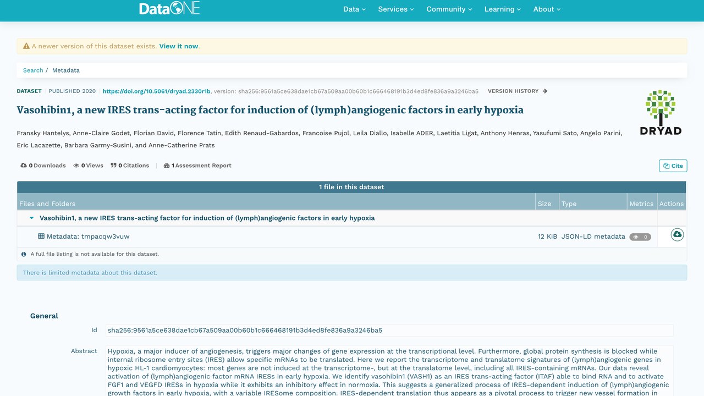
Task: Toggle the views metric badge for metadata row
Action: [x=640, y=237]
